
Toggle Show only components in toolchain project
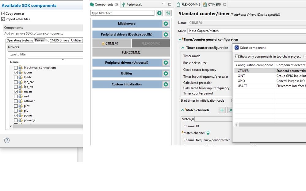point(237,57)
